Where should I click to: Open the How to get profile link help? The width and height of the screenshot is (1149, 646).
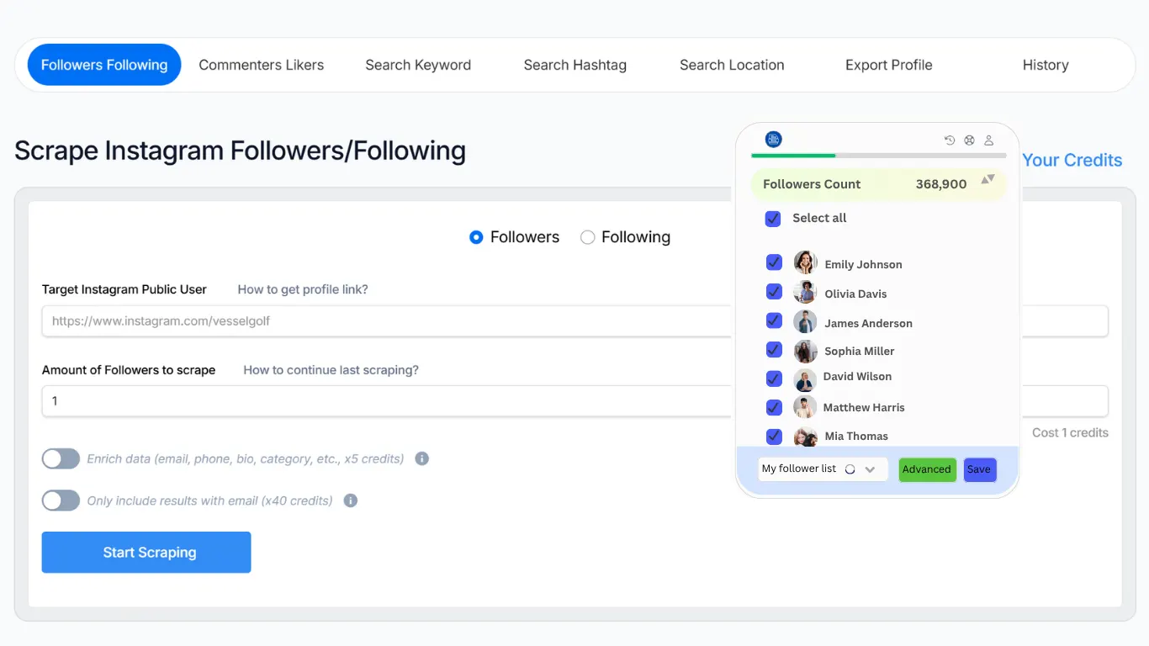tap(303, 289)
